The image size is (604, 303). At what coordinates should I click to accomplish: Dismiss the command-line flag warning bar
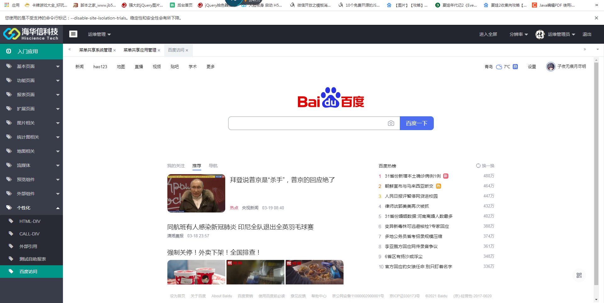[x=596, y=18]
